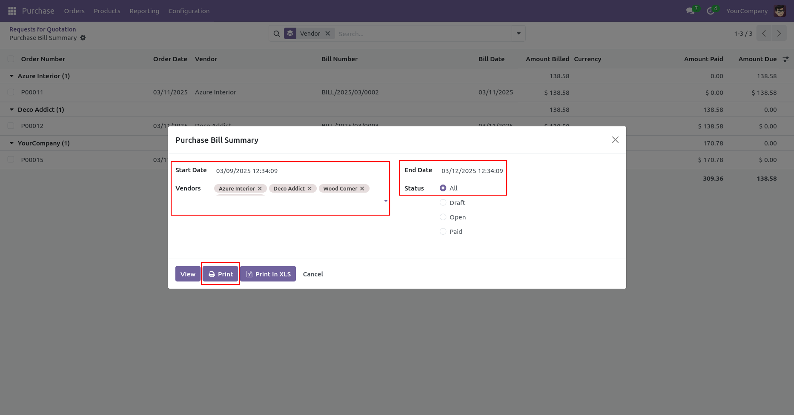
Task: Select the Open status radio button
Action: click(443, 217)
